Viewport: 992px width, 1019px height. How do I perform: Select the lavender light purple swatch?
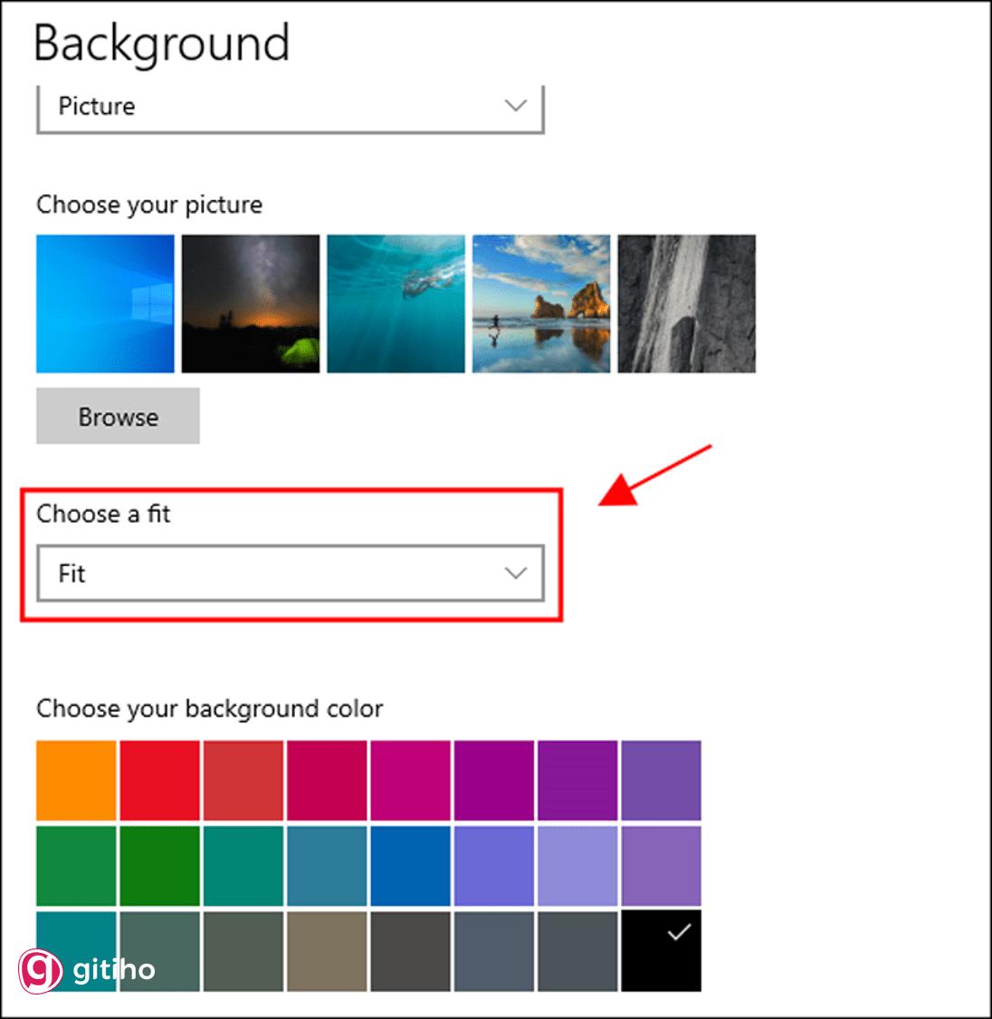coord(577,866)
